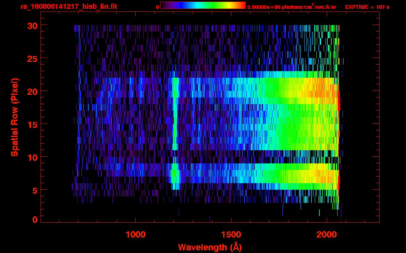The width and height of the screenshot is (406, 253).
Task: Click the y-axis tick label 15
Action: (32, 124)
